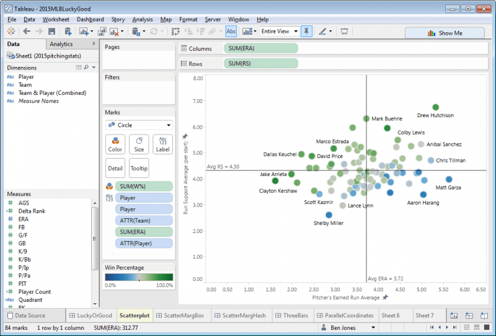Click the Label marks card button

click(162, 144)
